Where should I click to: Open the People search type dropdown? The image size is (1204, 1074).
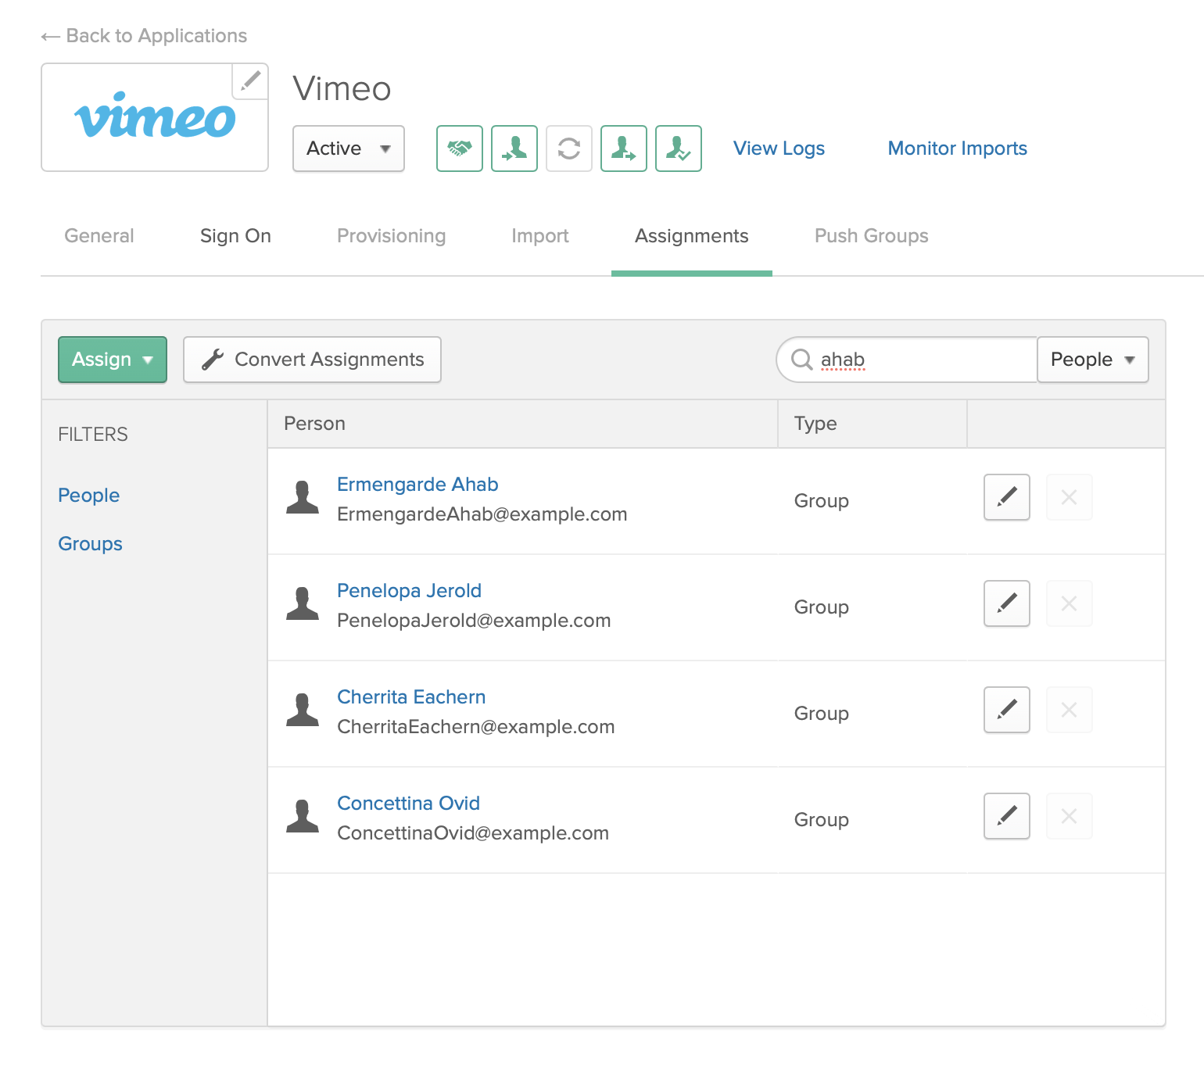1092,360
